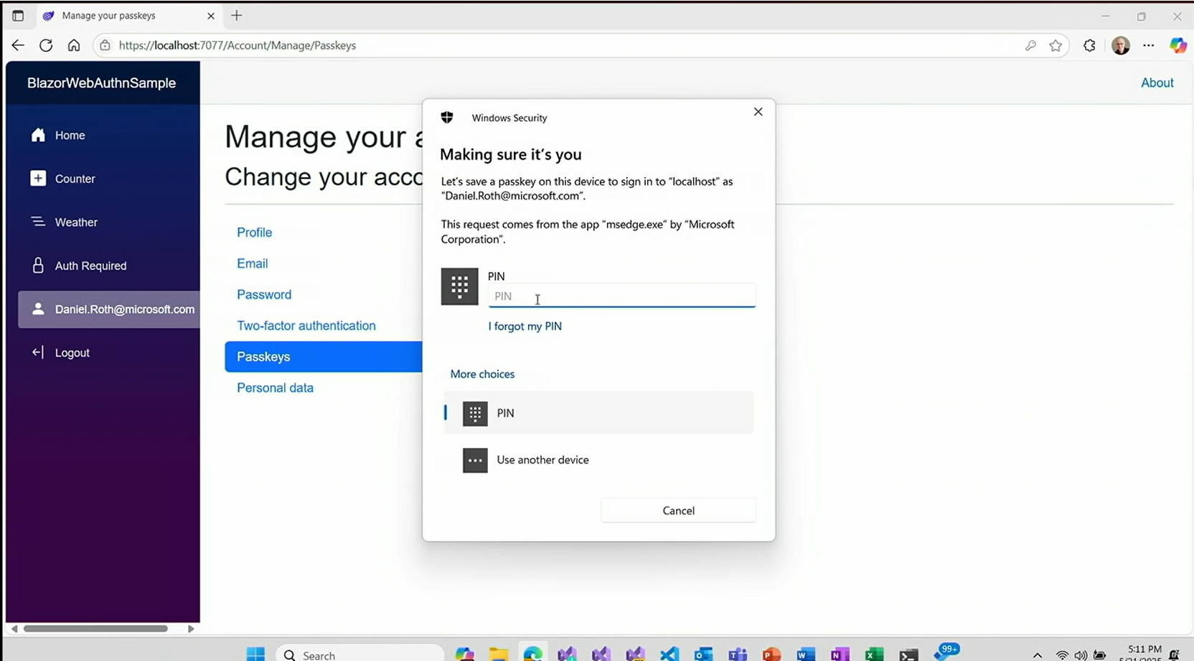The width and height of the screenshot is (1194, 661).
Task: Click the browser refresh icon
Action: 46,45
